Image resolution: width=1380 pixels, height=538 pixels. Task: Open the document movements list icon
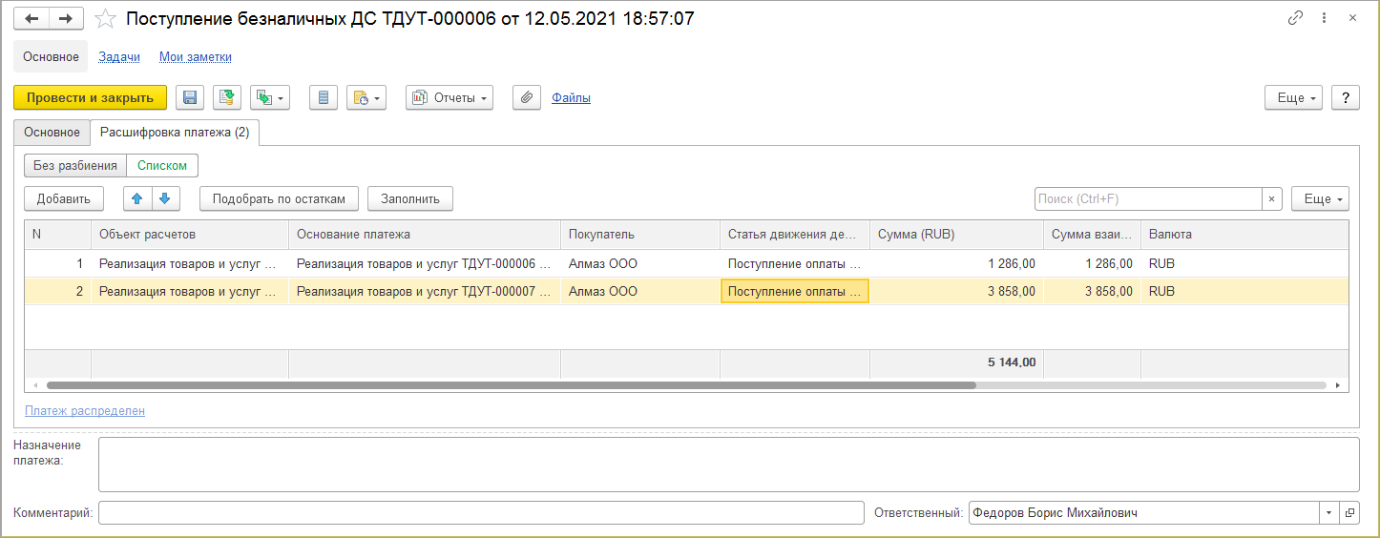(x=324, y=97)
